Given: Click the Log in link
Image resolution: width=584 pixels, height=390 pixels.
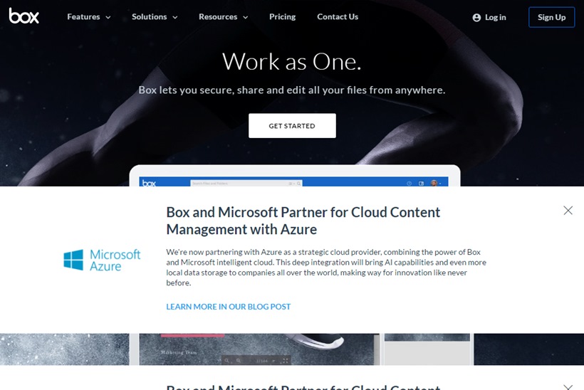Looking at the screenshot, I should coord(496,18).
